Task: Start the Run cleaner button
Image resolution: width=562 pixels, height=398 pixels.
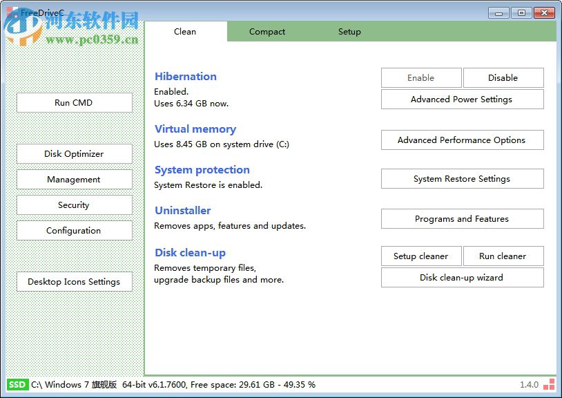Action: click(x=503, y=256)
